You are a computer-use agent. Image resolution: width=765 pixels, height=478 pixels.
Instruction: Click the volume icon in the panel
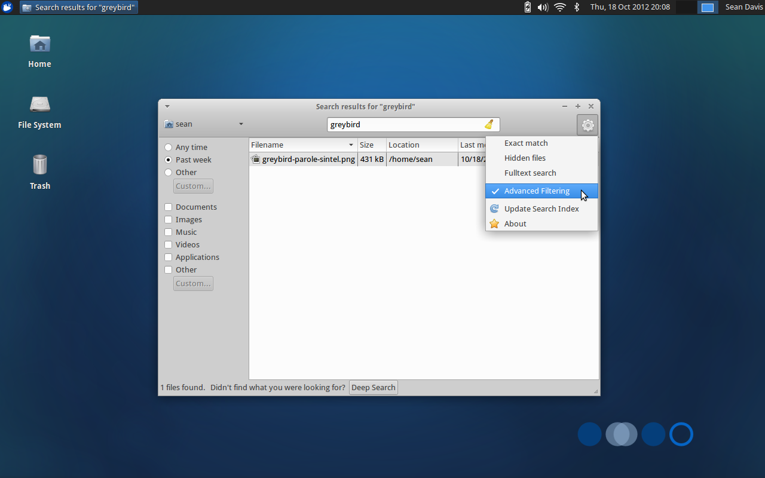[543, 7]
